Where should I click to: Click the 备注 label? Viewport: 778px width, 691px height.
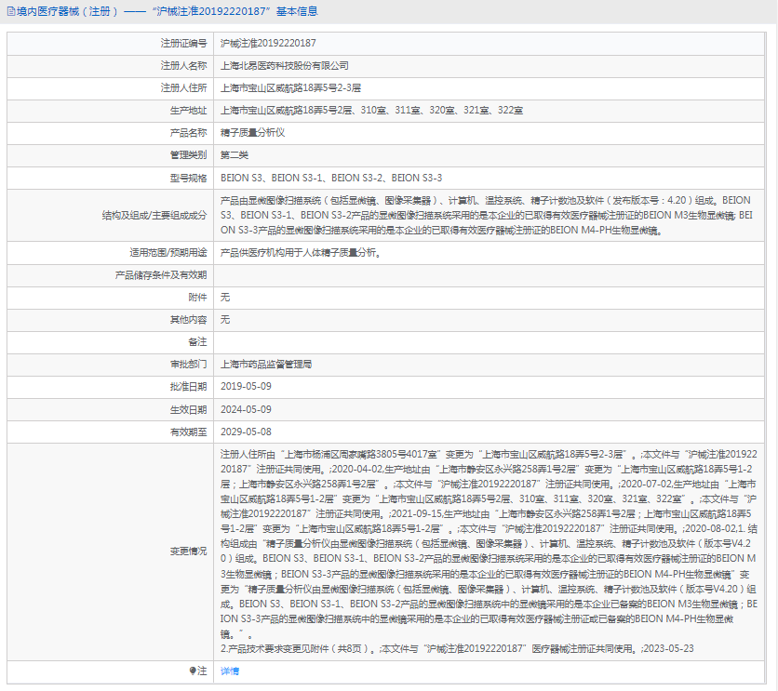point(197,342)
